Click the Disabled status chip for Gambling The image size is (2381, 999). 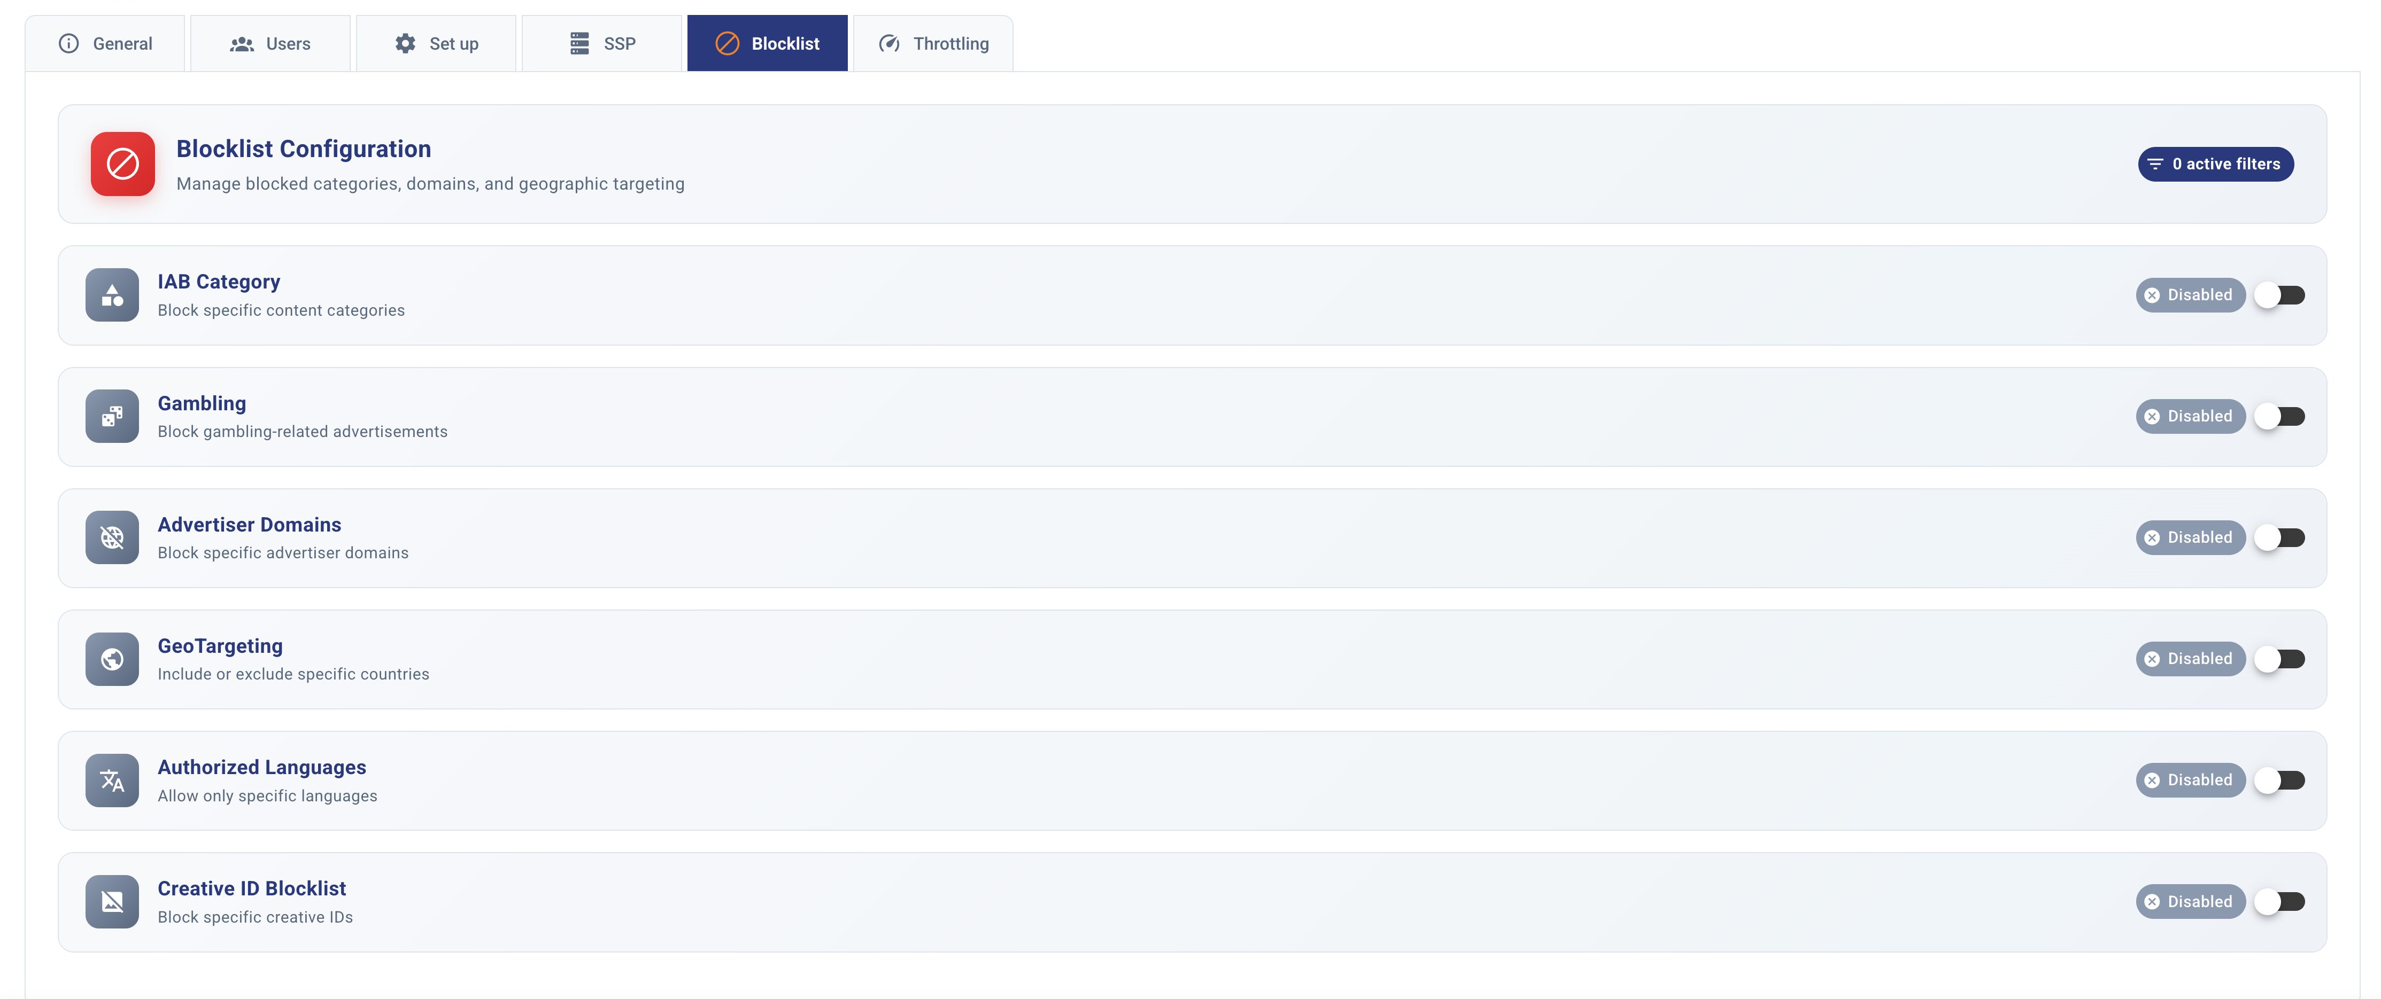tap(2190, 416)
